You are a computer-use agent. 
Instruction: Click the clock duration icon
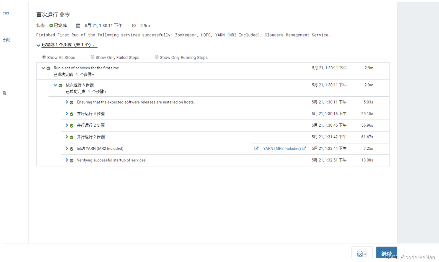click(x=134, y=25)
